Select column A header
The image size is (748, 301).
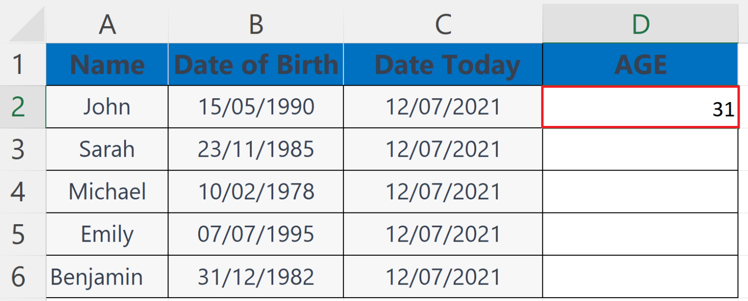point(107,24)
